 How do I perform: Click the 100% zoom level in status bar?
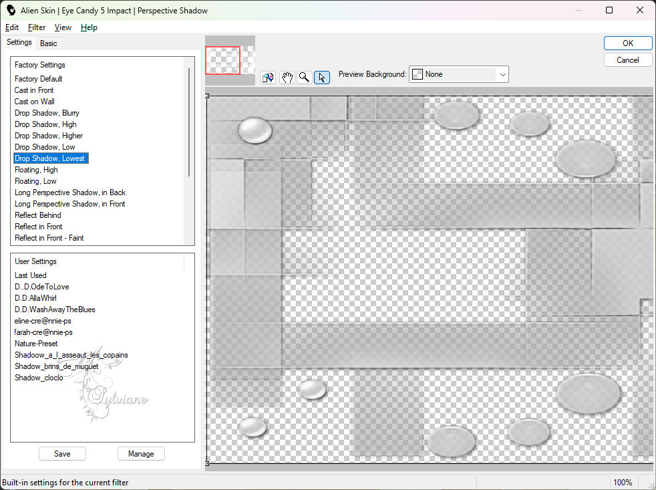coord(622,483)
